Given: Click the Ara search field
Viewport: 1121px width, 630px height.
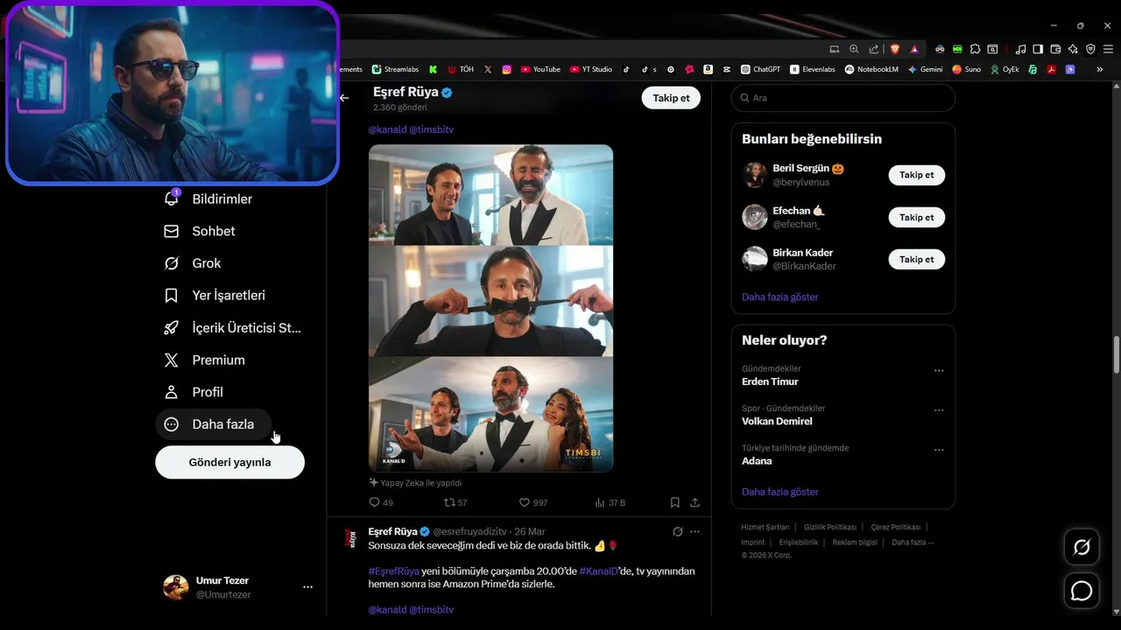Looking at the screenshot, I should tap(843, 98).
